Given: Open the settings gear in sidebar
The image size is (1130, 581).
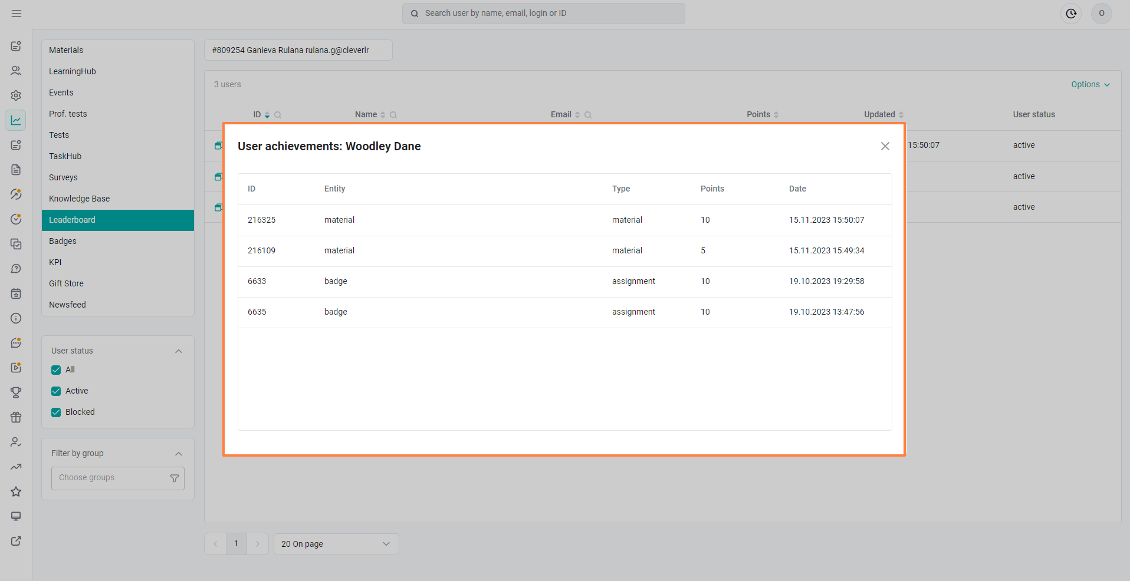Looking at the screenshot, I should click(16, 95).
